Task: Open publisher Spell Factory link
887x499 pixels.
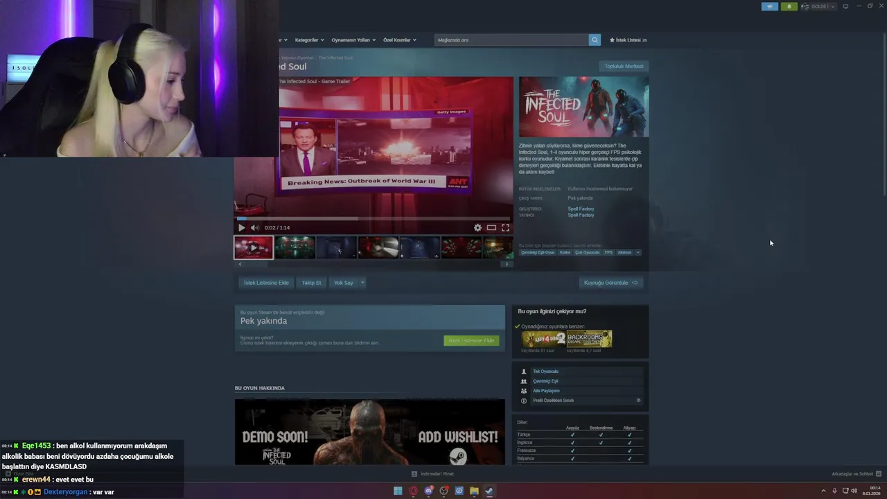Action: (x=581, y=215)
